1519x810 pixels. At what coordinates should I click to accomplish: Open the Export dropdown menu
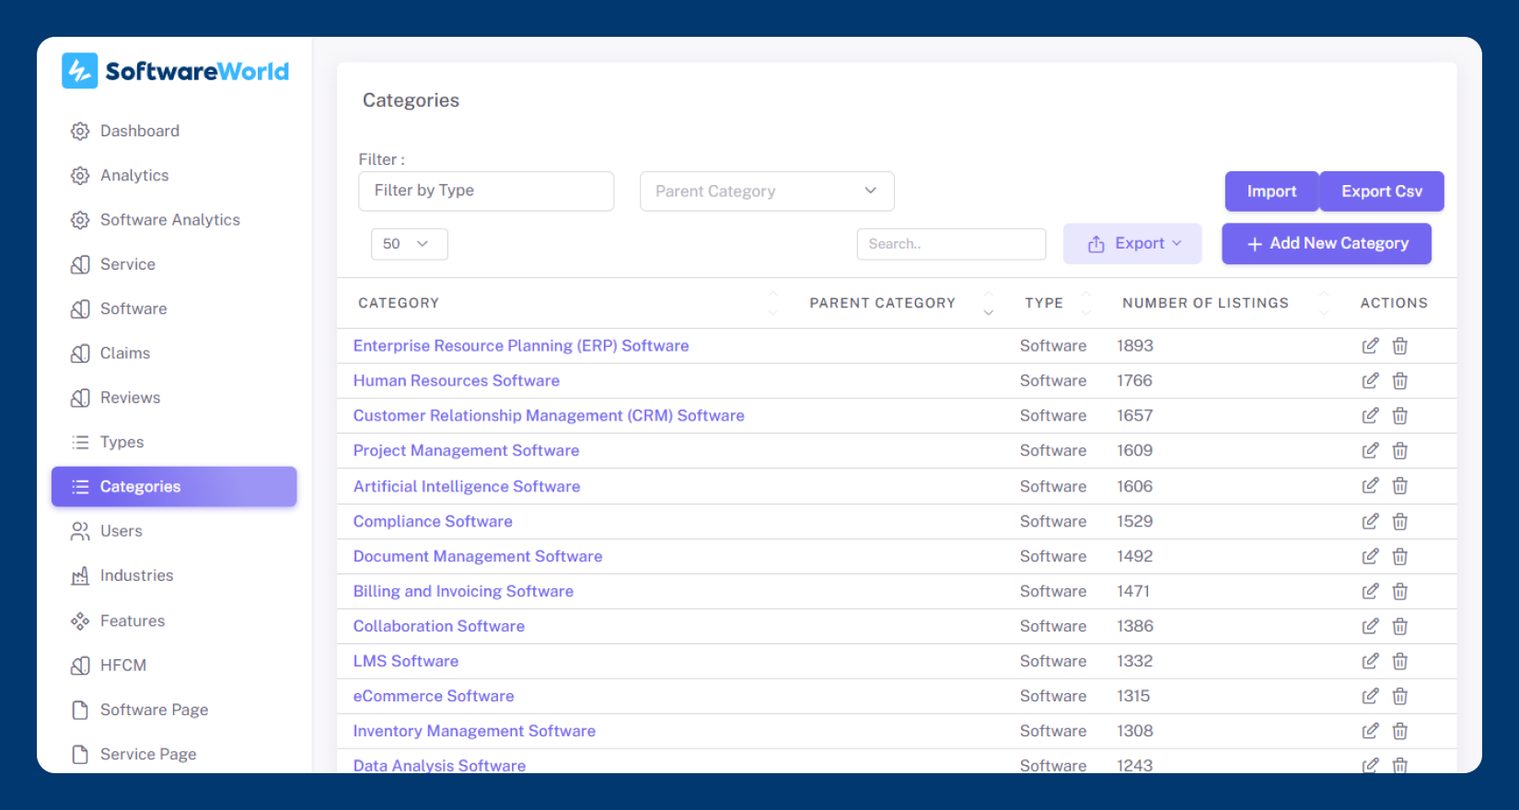pos(1131,244)
